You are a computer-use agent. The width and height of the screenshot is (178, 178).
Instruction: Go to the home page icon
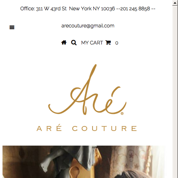click(x=64, y=42)
